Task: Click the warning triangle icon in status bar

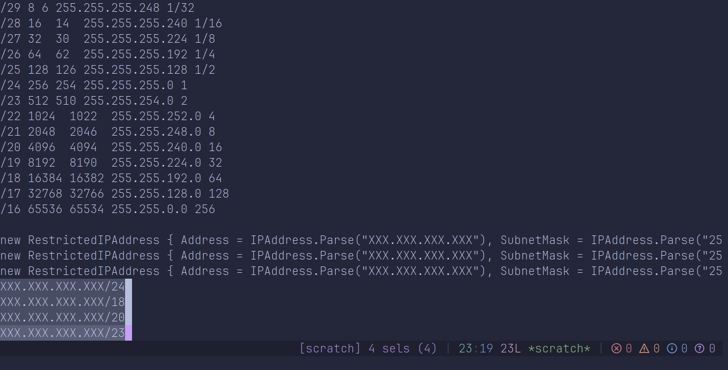Action: [644, 349]
